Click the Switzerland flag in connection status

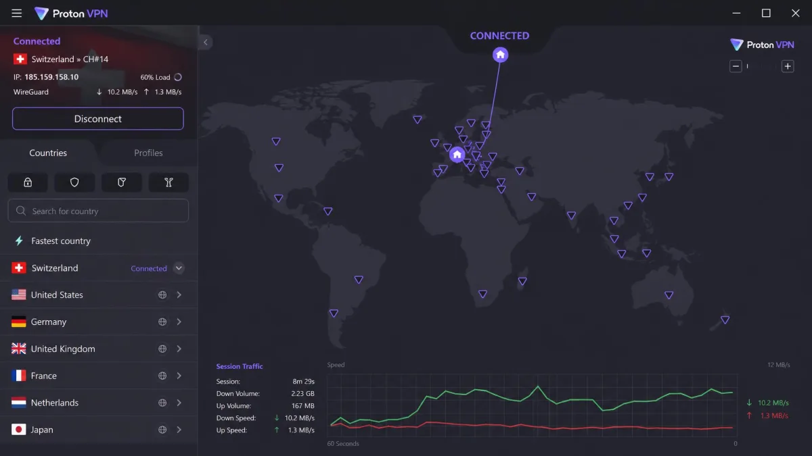pos(19,59)
